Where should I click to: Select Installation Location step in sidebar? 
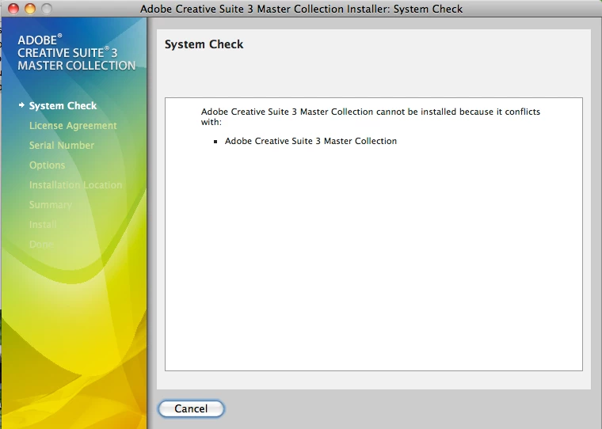tap(75, 185)
